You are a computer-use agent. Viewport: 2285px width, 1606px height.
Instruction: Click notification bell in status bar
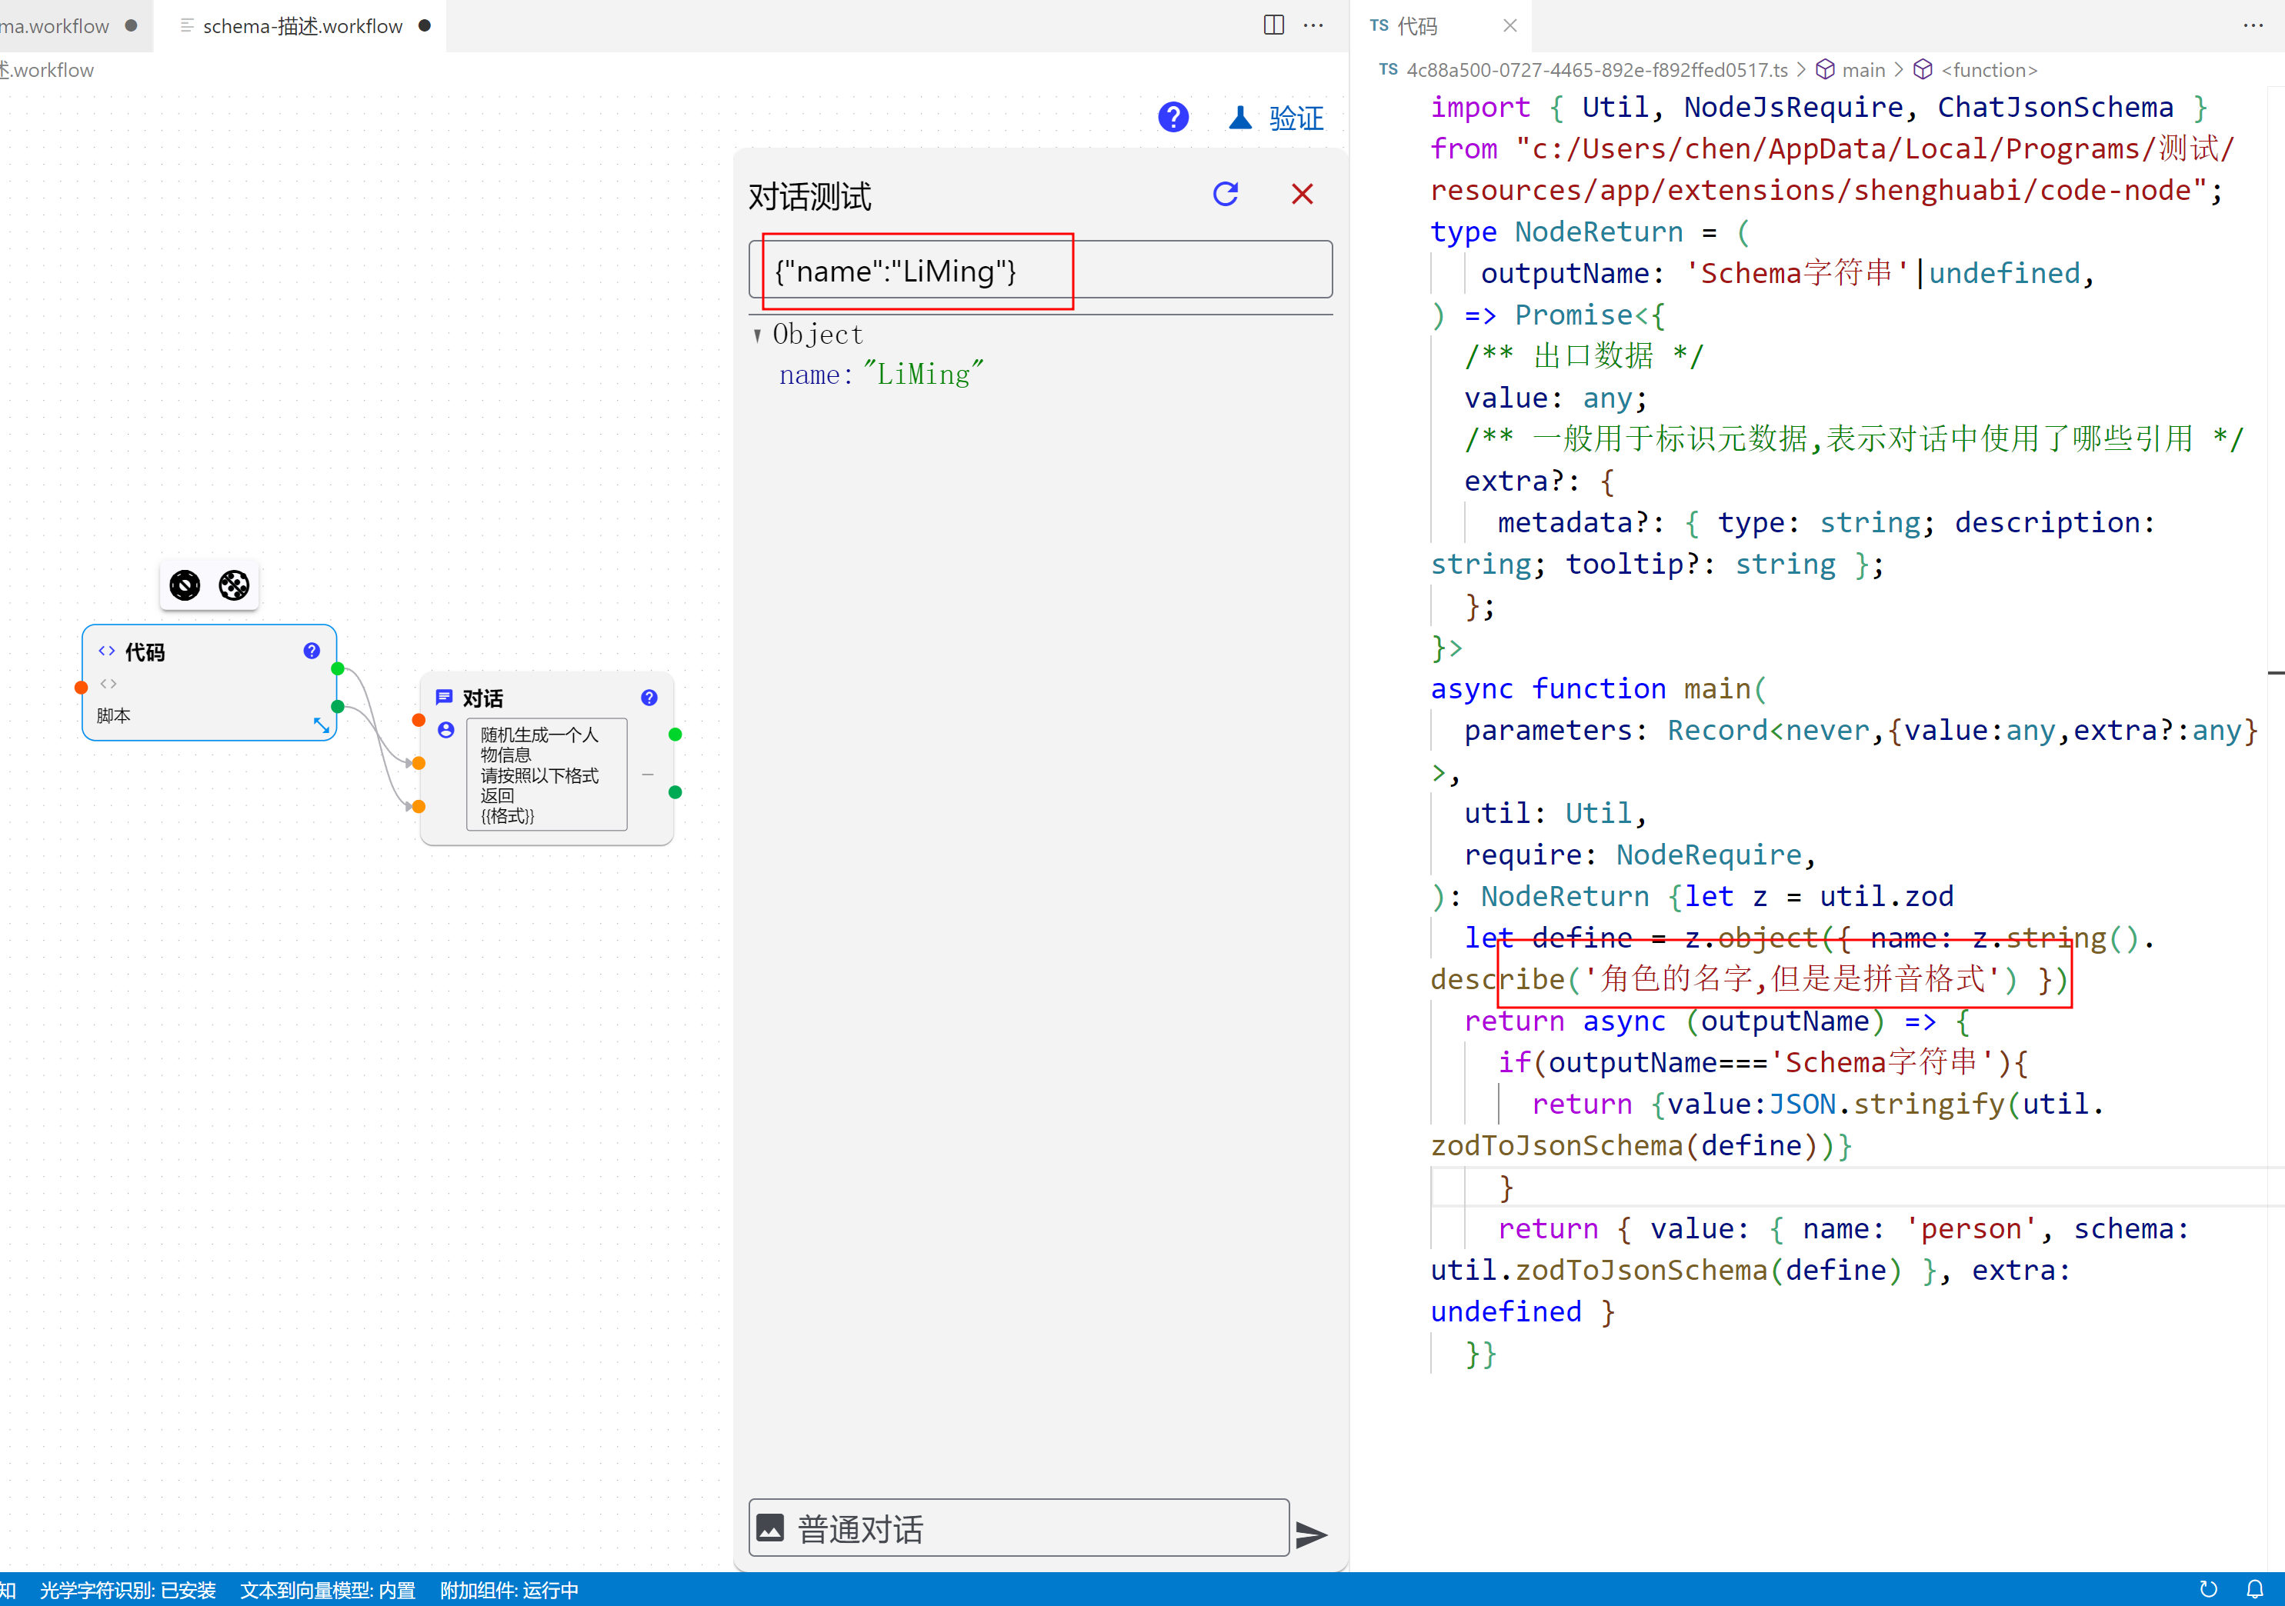coord(2255,1589)
